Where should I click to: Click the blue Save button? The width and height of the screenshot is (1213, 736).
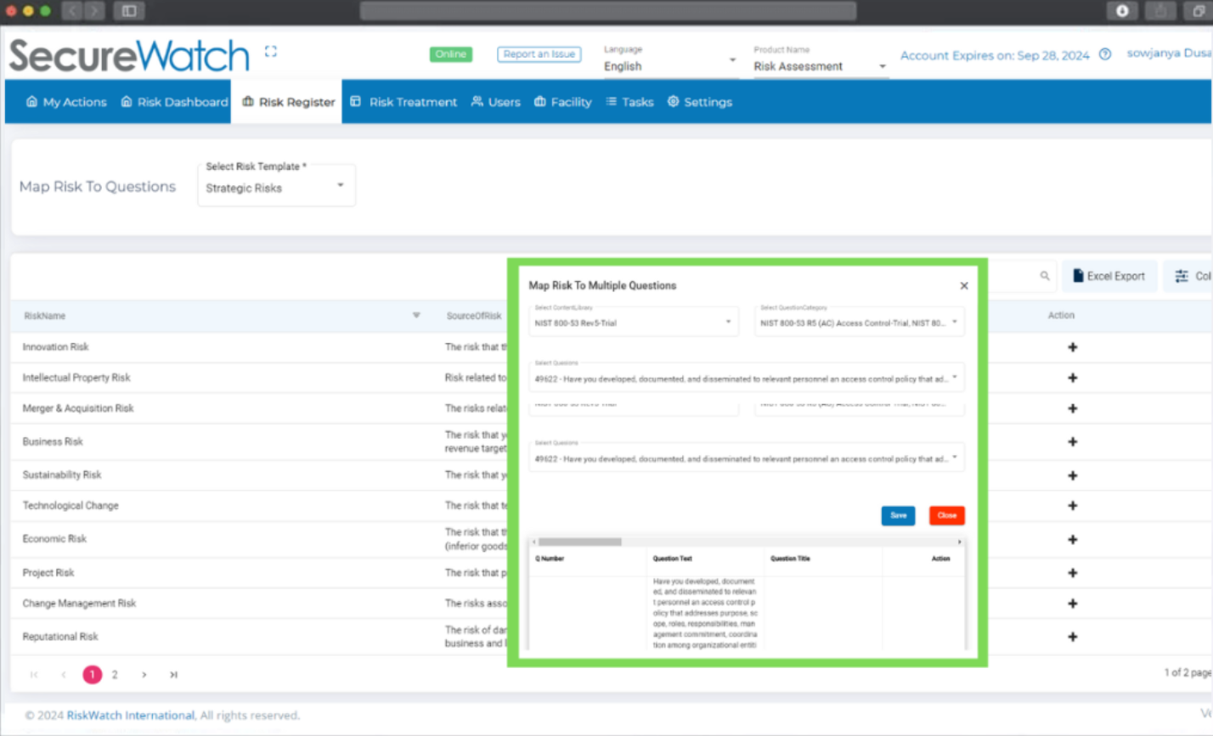(898, 515)
